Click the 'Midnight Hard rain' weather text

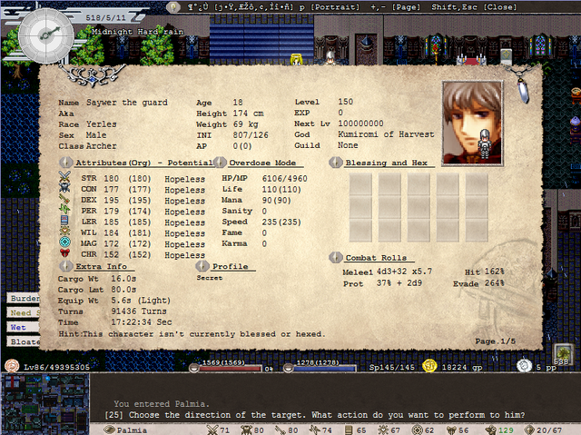(x=137, y=32)
